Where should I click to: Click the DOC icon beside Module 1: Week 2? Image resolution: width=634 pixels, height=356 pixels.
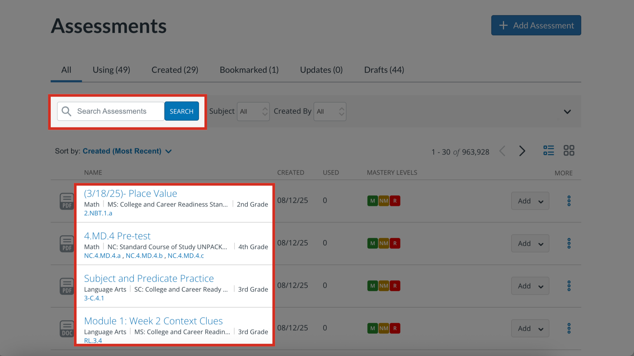click(67, 328)
